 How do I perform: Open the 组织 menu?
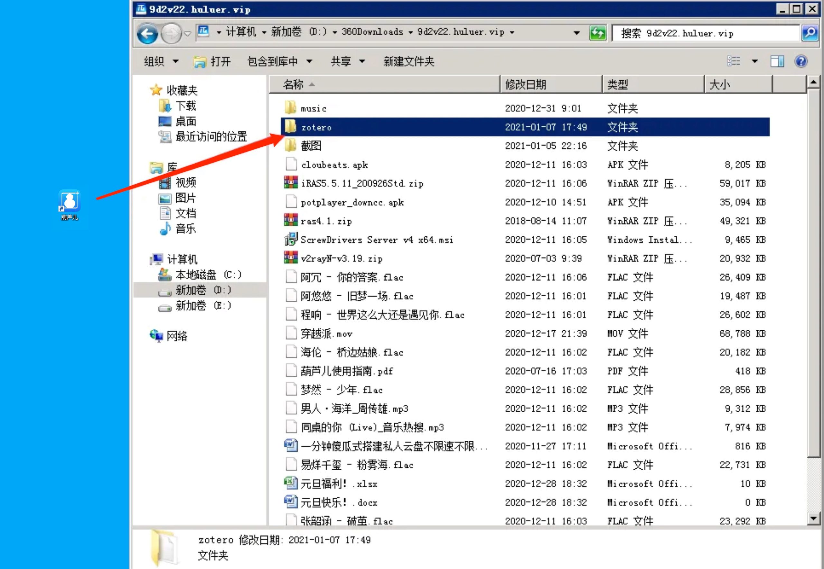tap(161, 61)
